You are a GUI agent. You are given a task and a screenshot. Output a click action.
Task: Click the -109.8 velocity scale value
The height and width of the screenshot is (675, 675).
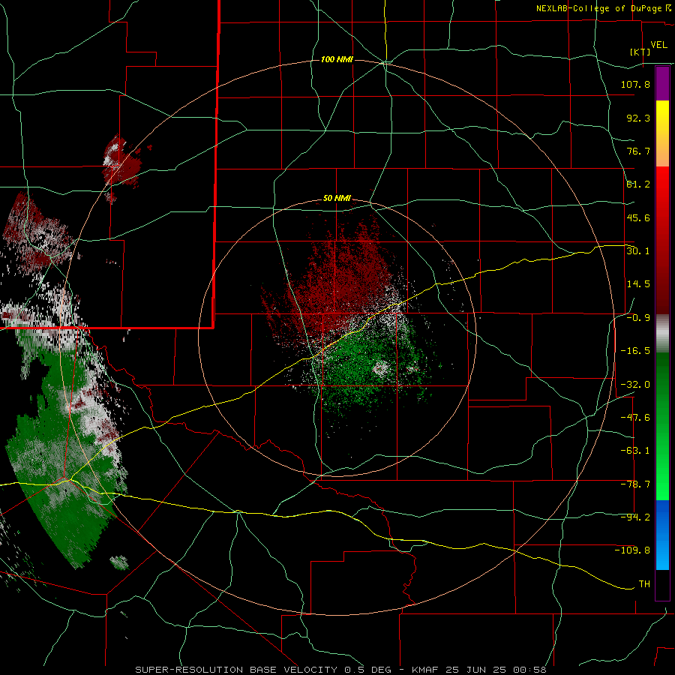pos(632,550)
